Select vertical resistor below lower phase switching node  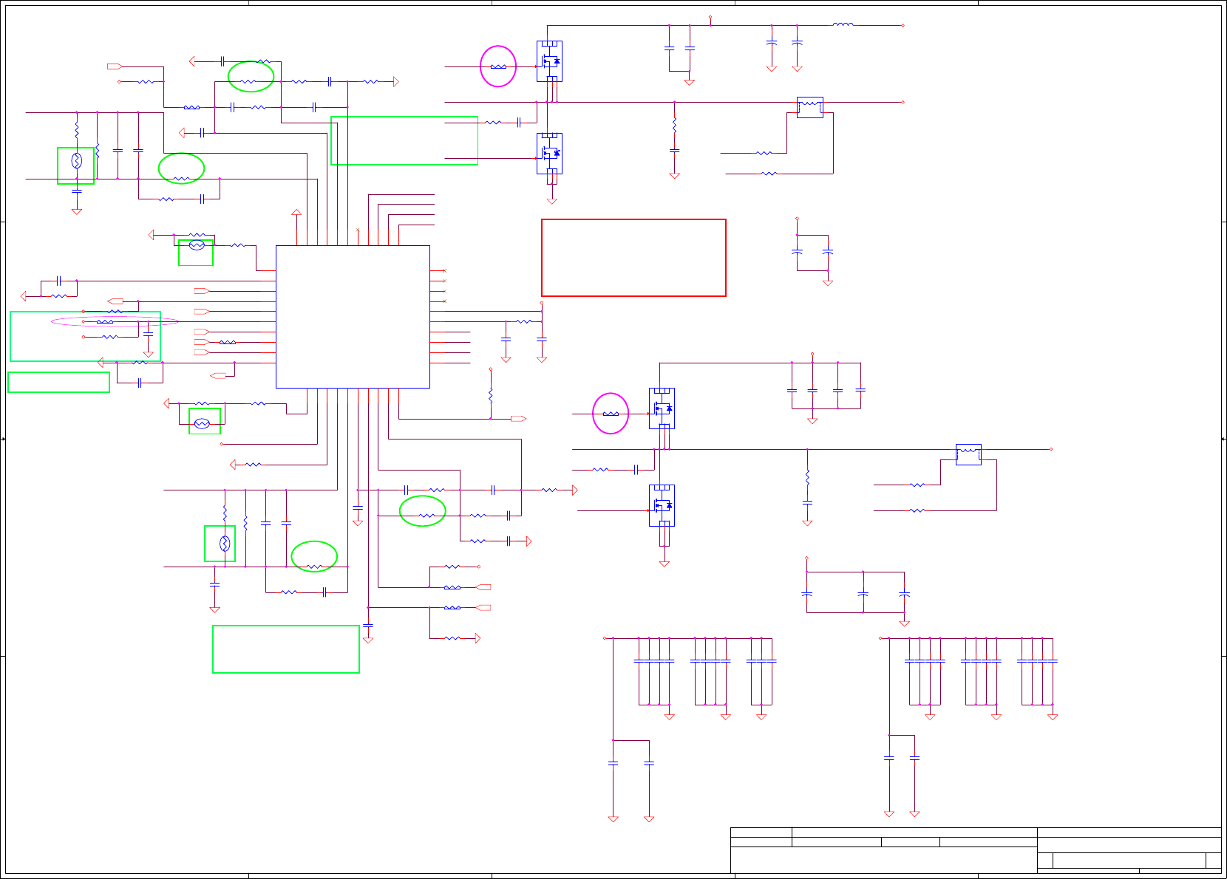pyautogui.click(x=807, y=477)
